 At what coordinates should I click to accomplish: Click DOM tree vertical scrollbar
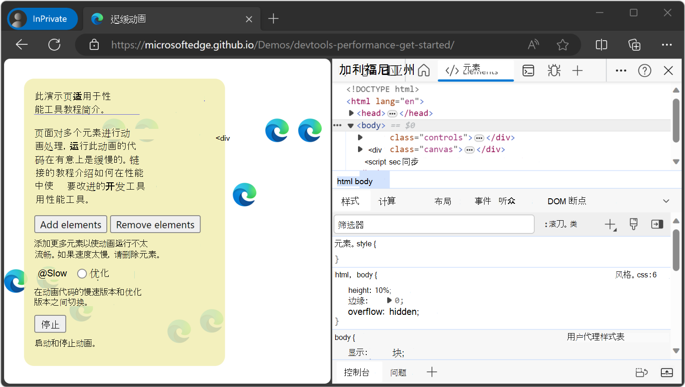pyautogui.click(x=676, y=121)
